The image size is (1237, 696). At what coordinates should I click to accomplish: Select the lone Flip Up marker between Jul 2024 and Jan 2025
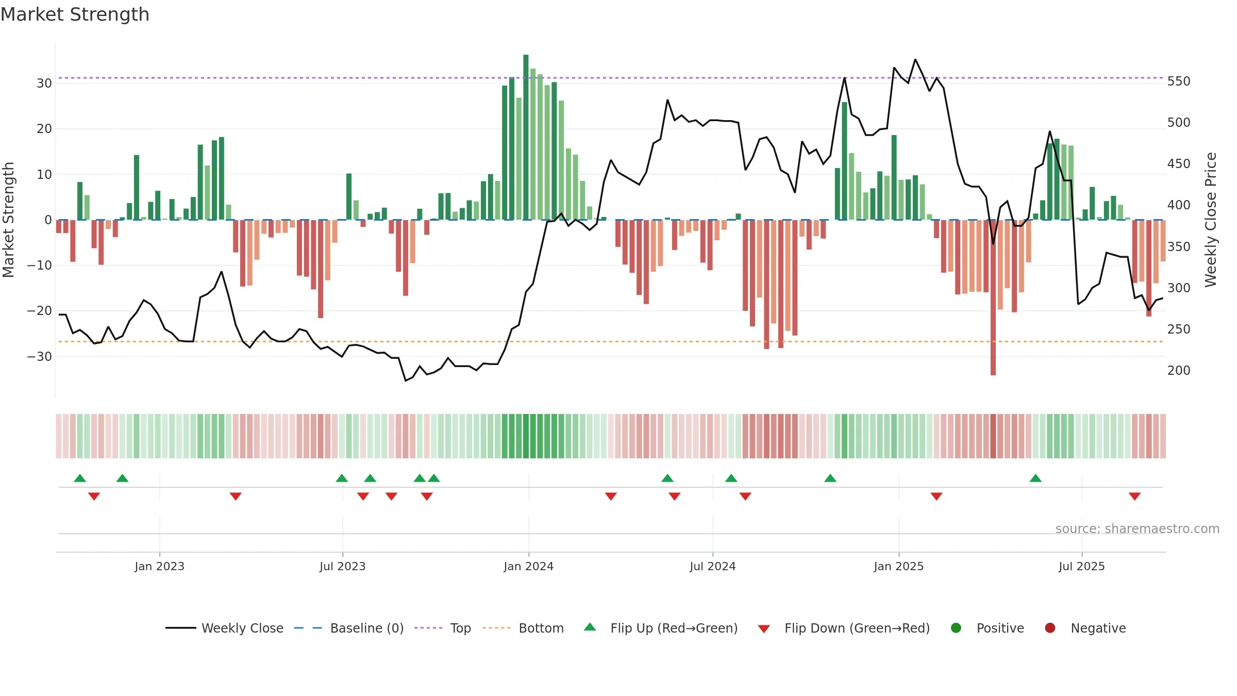(x=830, y=478)
